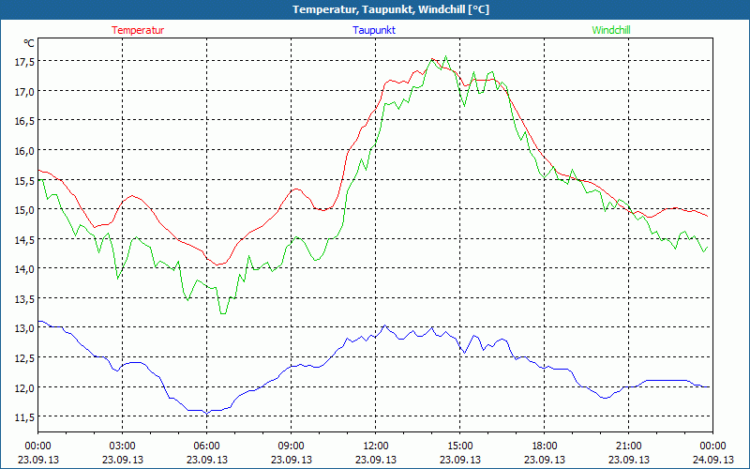
Task: Click the Temperatur legend label
Action: pyautogui.click(x=138, y=30)
